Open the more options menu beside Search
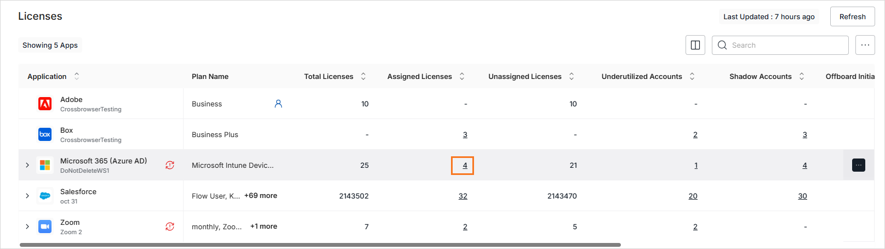 pyautogui.click(x=865, y=45)
